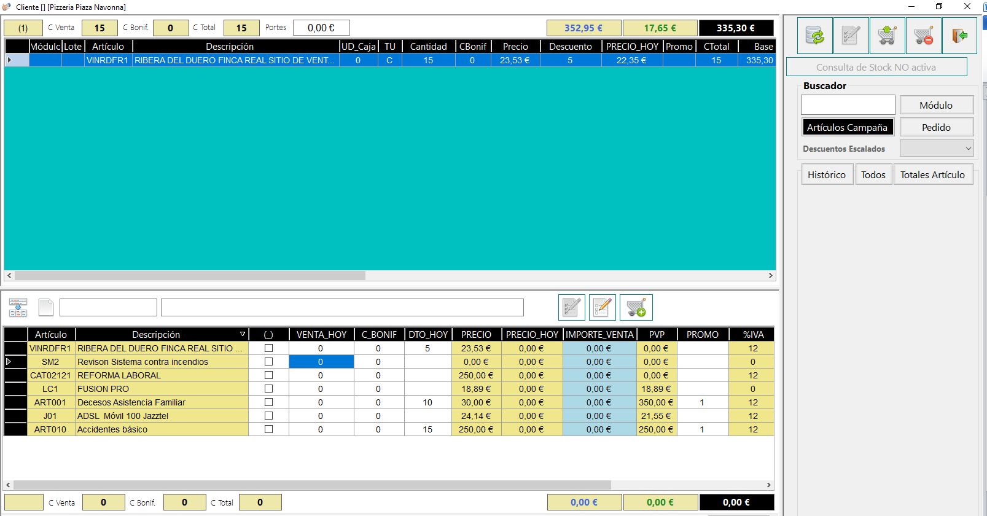Click the gray checklist pencil icon top-right
Screen dimensions: 987x516
pyautogui.click(x=851, y=36)
